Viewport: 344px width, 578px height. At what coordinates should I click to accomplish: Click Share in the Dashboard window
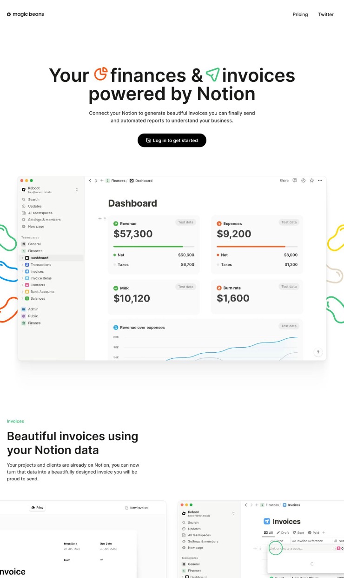point(284,181)
